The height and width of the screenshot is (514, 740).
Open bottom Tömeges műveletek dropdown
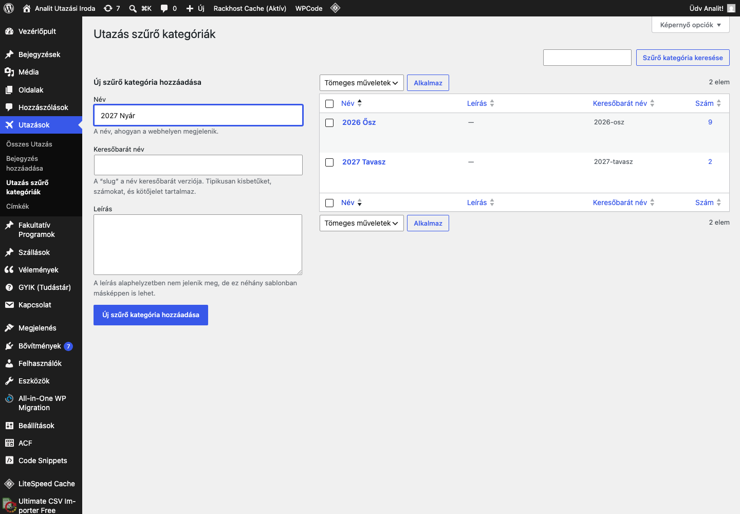(x=362, y=223)
